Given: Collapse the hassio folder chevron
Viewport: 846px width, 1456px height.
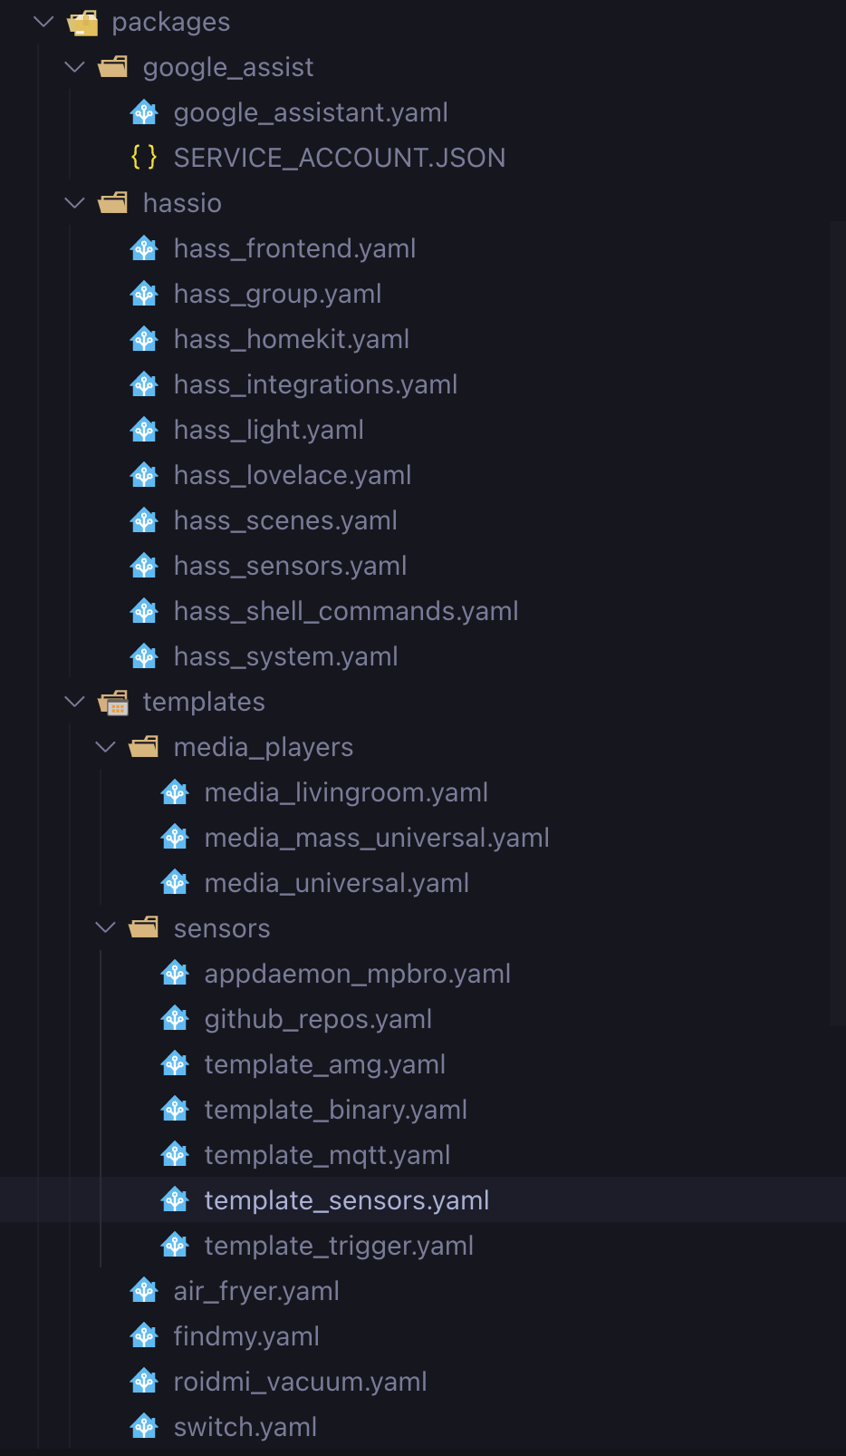Looking at the screenshot, I should (x=75, y=203).
